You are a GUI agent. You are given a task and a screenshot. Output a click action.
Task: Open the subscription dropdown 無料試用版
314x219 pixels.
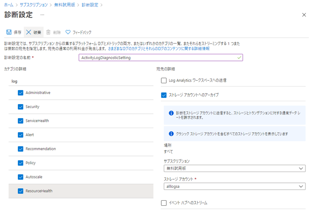pos(235,168)
